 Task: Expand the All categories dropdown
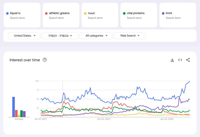pos(96,36)
